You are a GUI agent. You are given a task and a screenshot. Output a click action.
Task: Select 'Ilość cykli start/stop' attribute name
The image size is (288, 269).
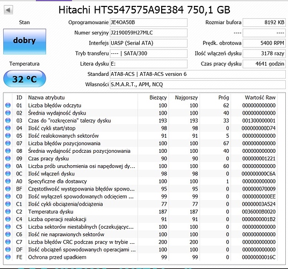(x=52, y=128)
